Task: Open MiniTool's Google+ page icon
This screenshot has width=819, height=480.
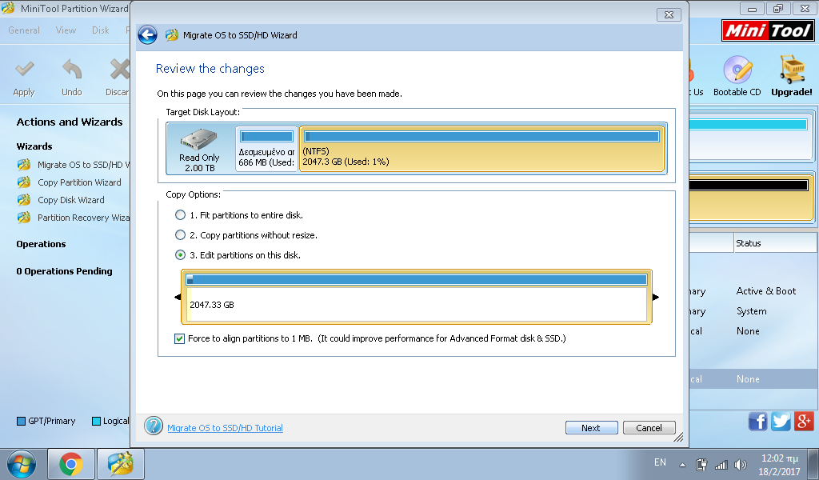Action: coord(804,421)
